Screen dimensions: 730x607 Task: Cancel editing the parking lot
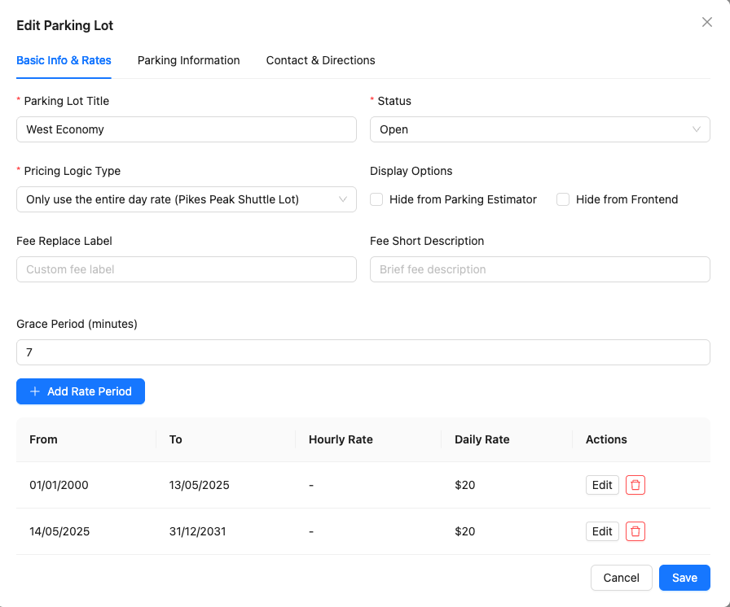pyautogui.click(x=621, y=578)
